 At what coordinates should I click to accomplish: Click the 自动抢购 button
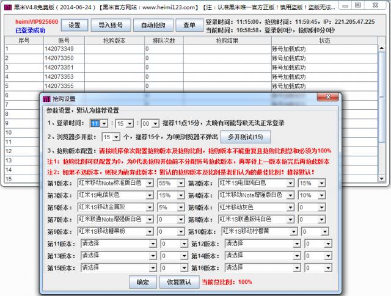coord(153,25)
